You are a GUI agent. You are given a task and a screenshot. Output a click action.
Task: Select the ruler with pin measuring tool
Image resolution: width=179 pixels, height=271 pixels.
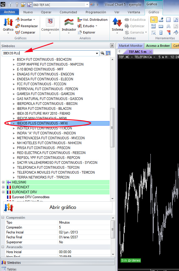pos(161,20)
